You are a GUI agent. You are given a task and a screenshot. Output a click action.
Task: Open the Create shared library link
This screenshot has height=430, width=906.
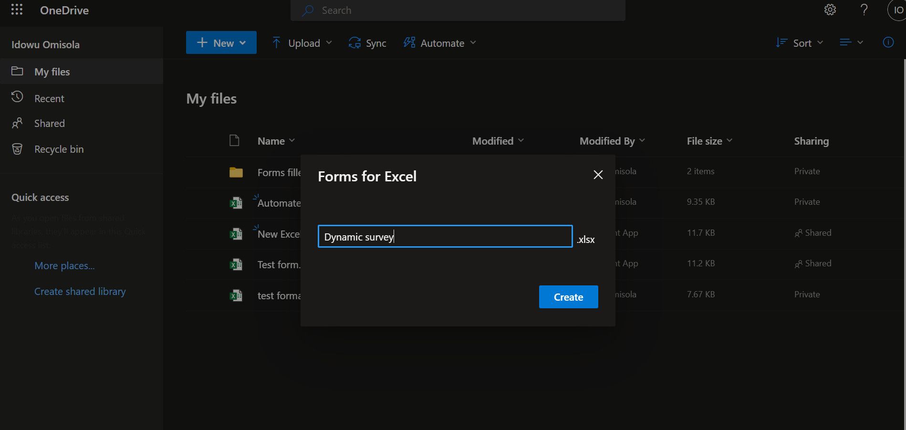80,291
